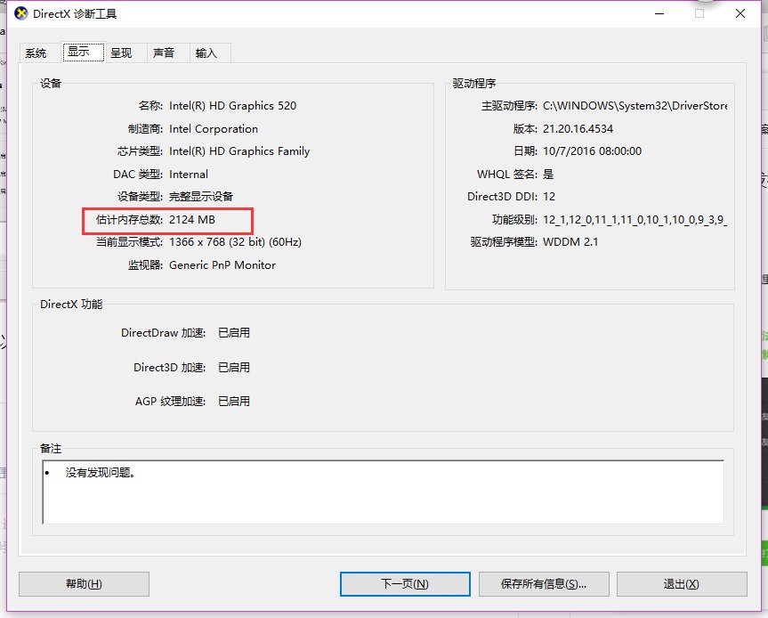Click the Direct3D DDI value 12
The height and width of the screenshot is (618, 768).
[549, 197]
